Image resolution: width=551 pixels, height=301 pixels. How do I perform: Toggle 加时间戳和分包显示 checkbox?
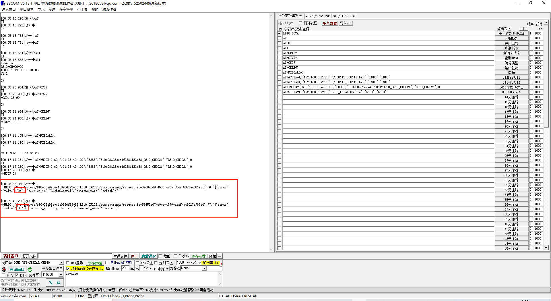pyautogui.click(x=68, y=269)
